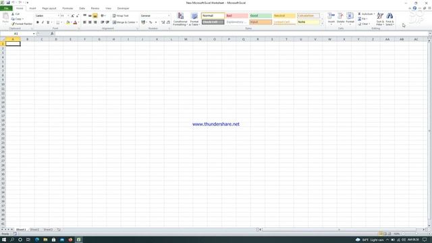Click the Save icon in Quick Access Toolbar

point(8,3)
